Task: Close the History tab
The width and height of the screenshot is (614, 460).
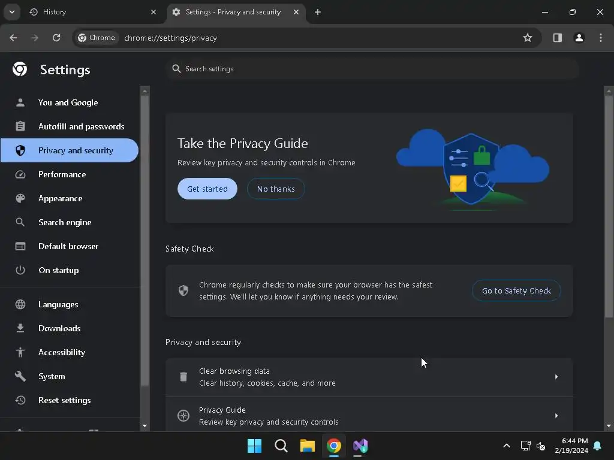Action: click(153, 12)
